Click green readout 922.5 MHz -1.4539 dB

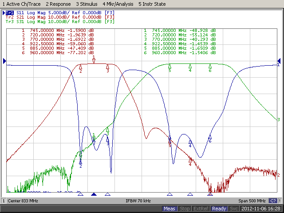(x=180, y=43)
